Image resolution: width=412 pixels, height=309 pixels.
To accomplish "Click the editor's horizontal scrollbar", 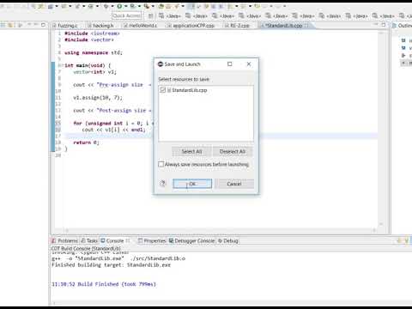I will point(221,230).
